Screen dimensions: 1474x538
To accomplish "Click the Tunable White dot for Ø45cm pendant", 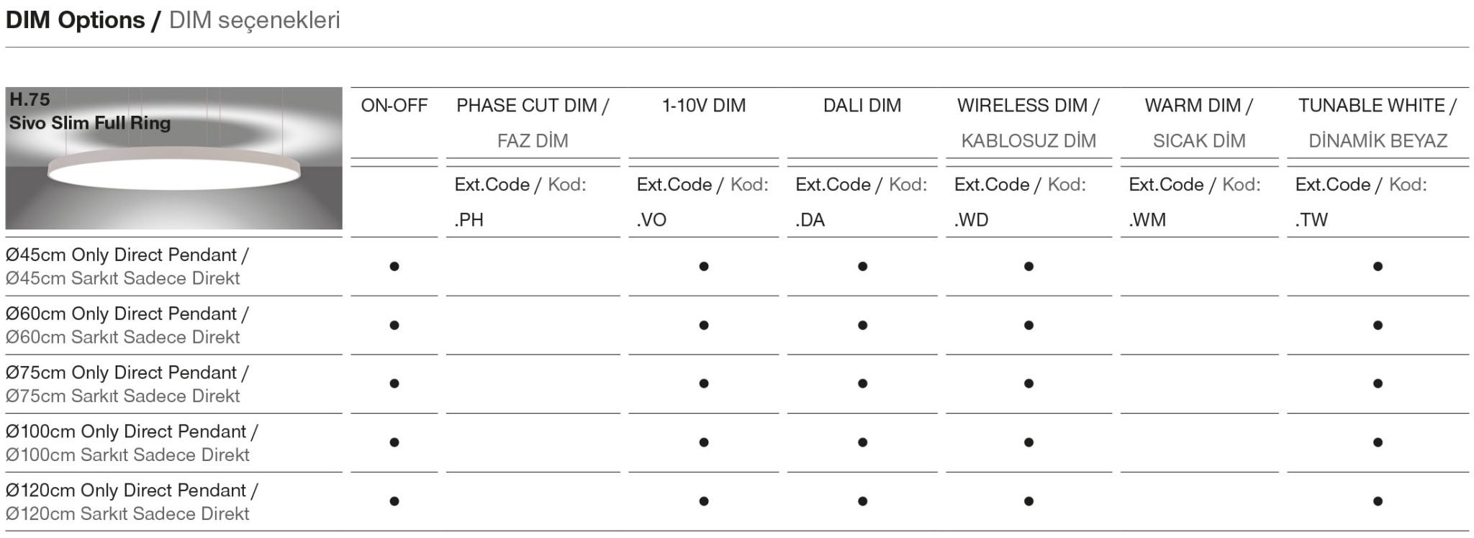I will (1378, 266).
